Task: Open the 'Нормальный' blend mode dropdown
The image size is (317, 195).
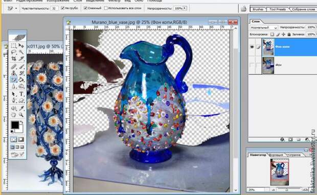Action: coord(264,27)
